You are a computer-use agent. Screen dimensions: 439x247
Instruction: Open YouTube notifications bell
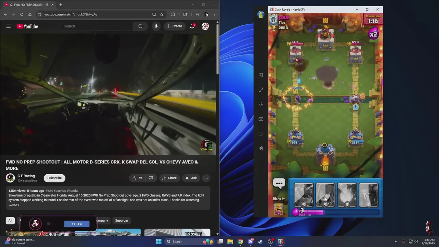[192, 26]
